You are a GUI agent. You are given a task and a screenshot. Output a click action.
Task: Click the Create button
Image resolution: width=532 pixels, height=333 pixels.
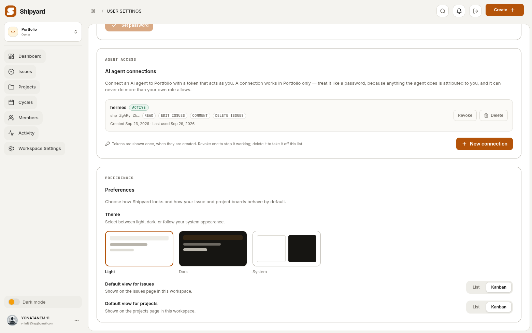tap(504, 10)
